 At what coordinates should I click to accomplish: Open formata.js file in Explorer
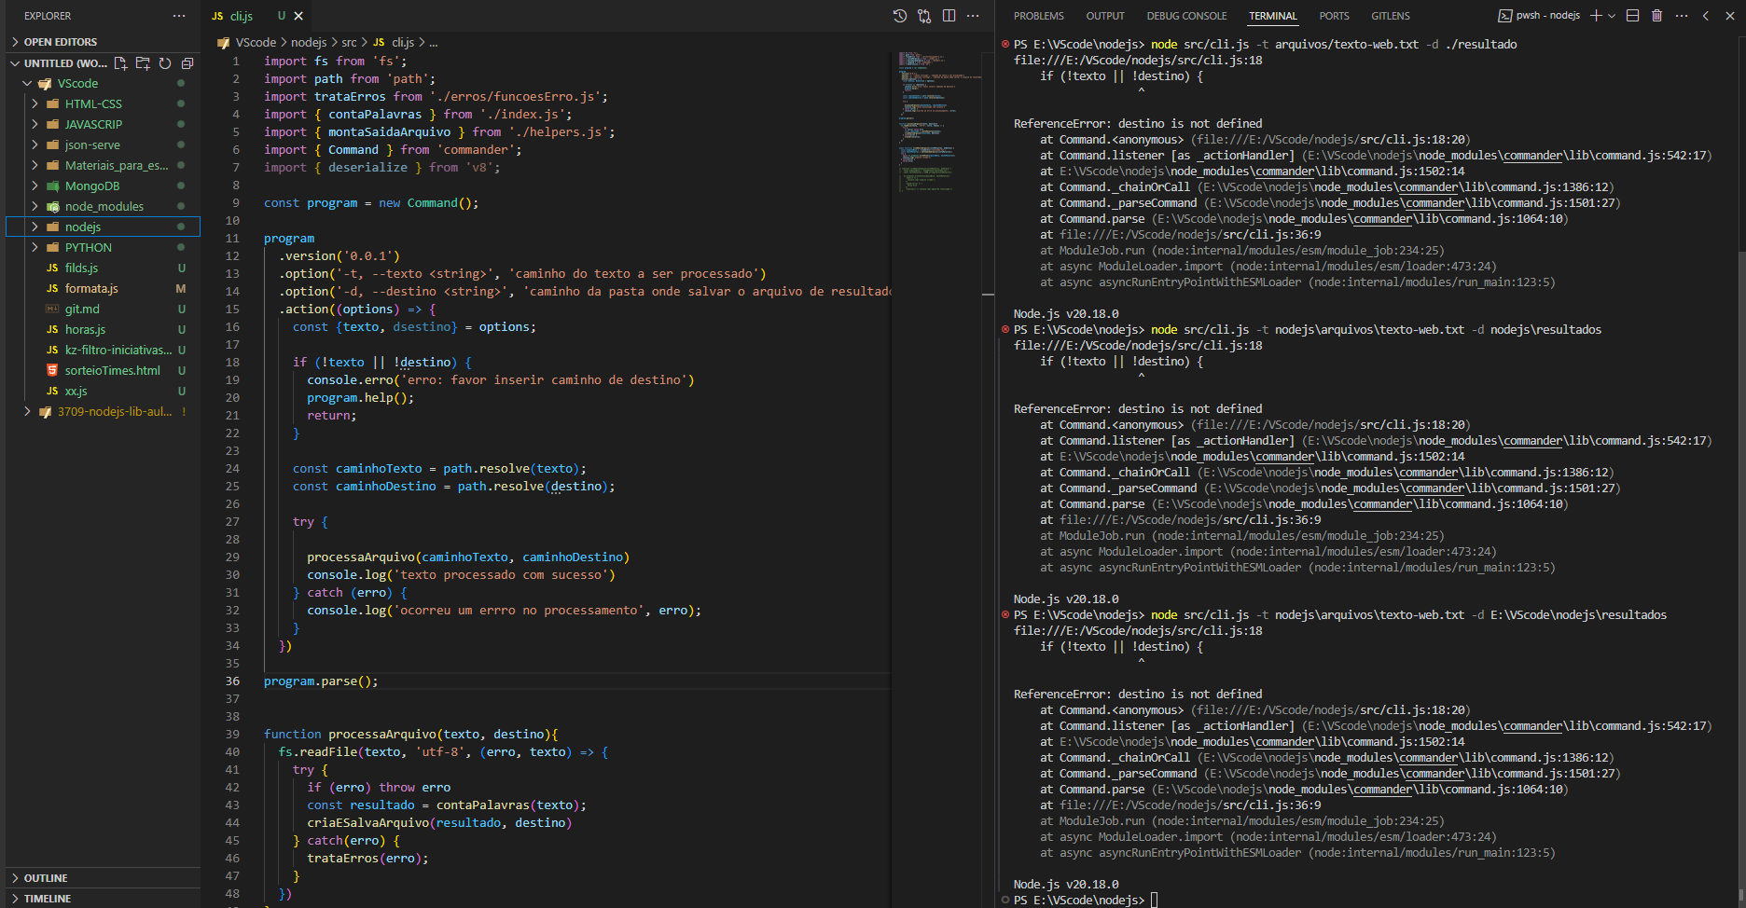(x=103, y=289)
